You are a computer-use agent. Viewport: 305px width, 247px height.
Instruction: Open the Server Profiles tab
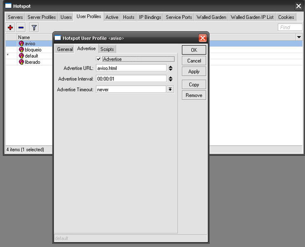[x=42, y=17]
